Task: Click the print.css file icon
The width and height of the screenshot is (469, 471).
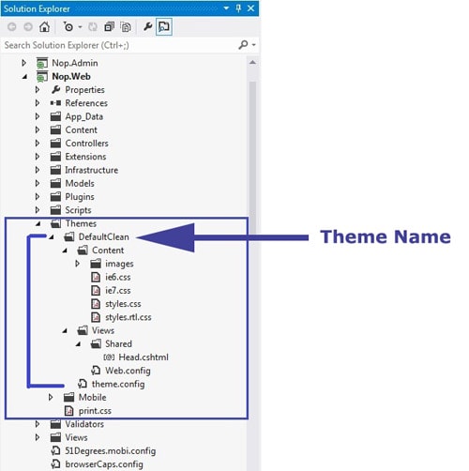Action: [x=69, y=411]
